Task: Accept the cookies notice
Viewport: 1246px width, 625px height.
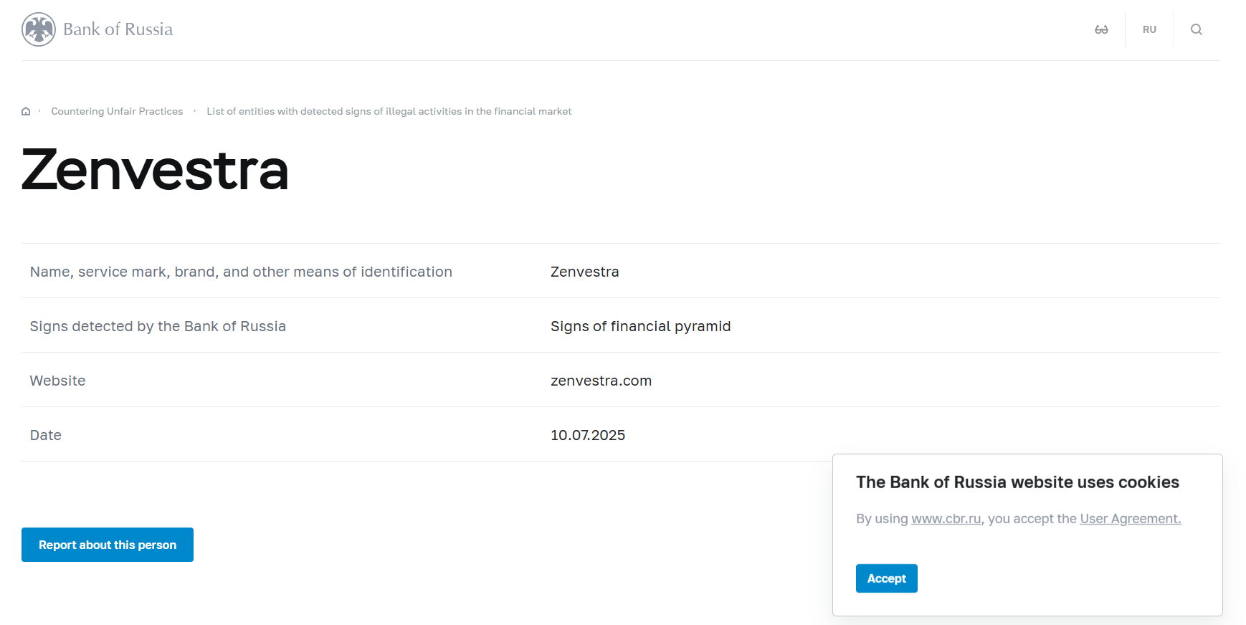Action: click(x=886, y=578)
